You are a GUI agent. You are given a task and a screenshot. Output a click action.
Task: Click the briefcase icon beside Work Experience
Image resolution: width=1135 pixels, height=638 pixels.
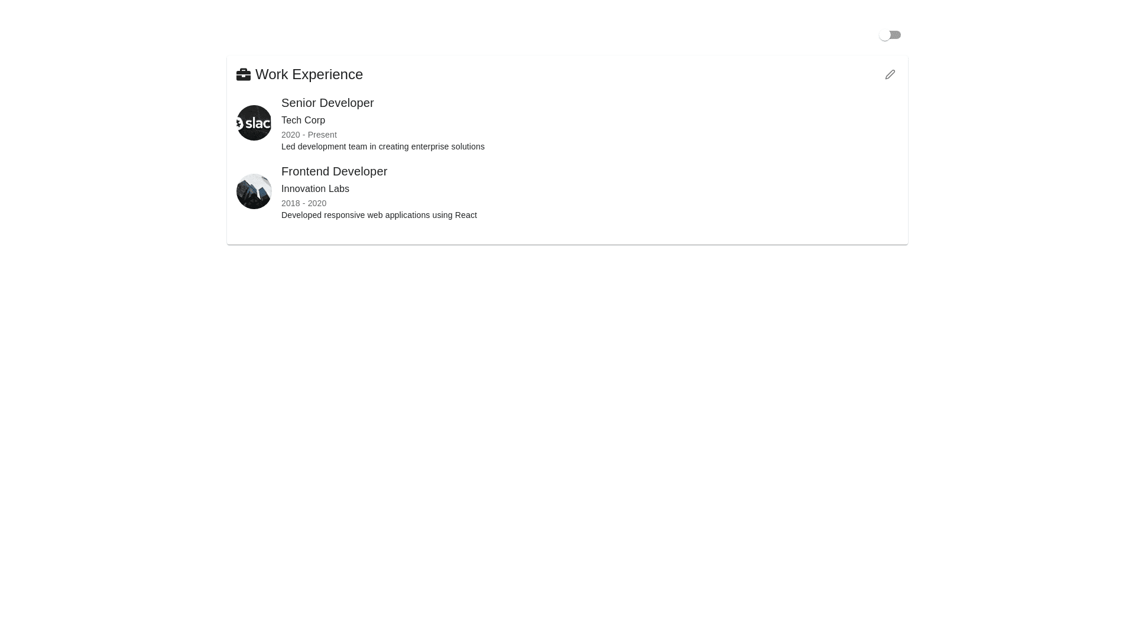pyautogui.click(x=244, y=74)
